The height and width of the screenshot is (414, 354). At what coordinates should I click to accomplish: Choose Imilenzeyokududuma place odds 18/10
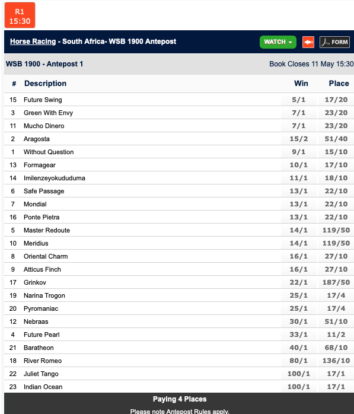point(336,178)
